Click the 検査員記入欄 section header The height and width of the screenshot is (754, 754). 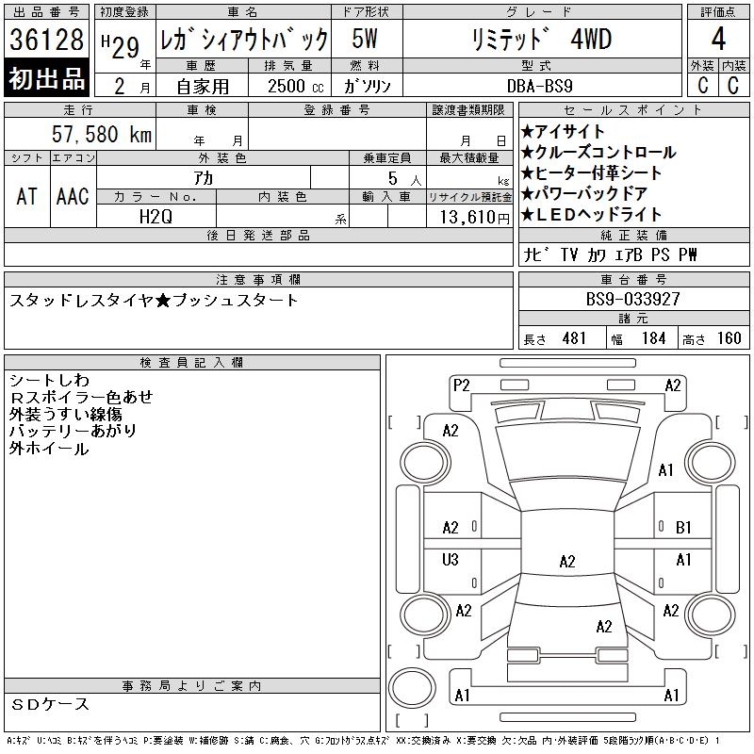192,363
